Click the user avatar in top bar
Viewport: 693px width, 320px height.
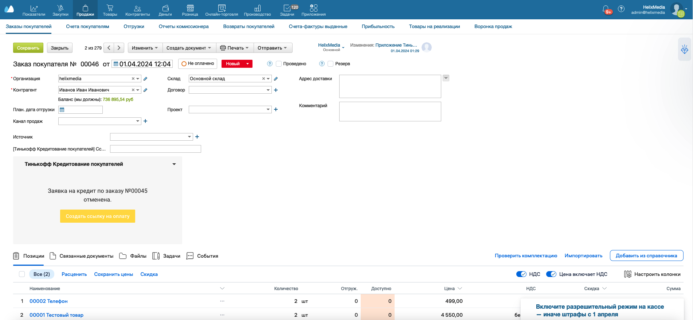coord(677,9)
